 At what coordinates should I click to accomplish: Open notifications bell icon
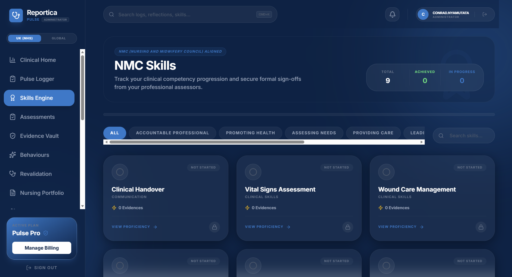click(x=392, y=14)
